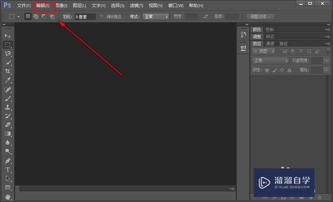The width and height of the screenshot is (333, 202).
Task: Expand the collapsed icon panel dock
Action: click(247, 25)
